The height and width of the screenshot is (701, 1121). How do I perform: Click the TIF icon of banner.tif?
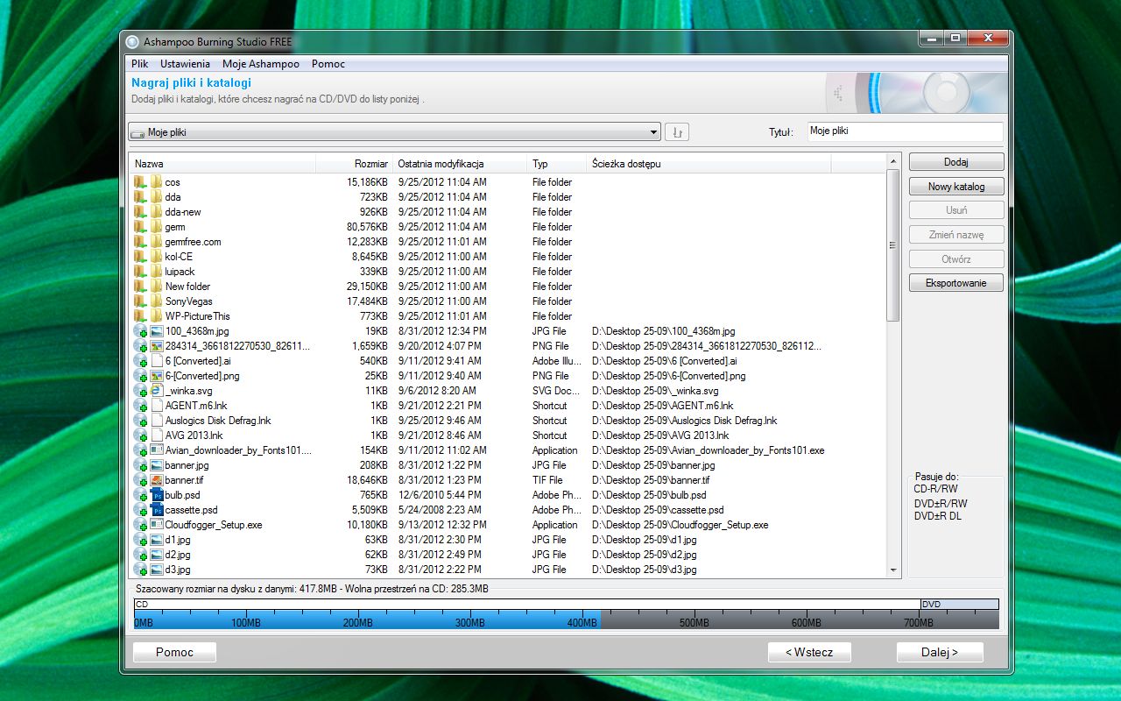click(x=157, y=480)
